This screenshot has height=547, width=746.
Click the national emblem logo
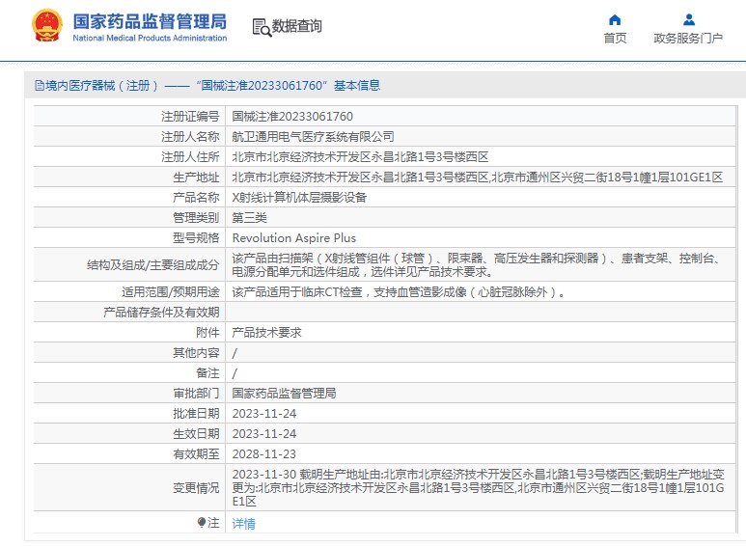[x=46, y=26]
